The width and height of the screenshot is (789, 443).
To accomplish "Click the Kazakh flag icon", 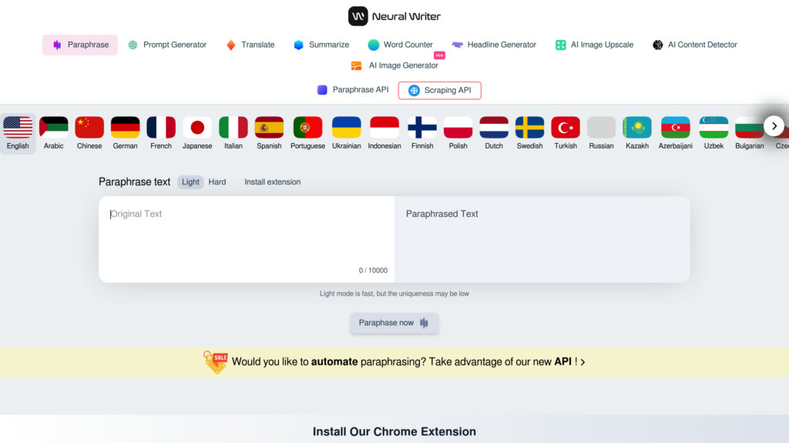I will point(637,128).
